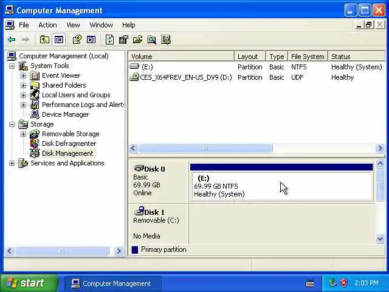Click Computer Management taskbar button
The width and height of the screenshot is (389, 292).
click(x=113, y=283)
